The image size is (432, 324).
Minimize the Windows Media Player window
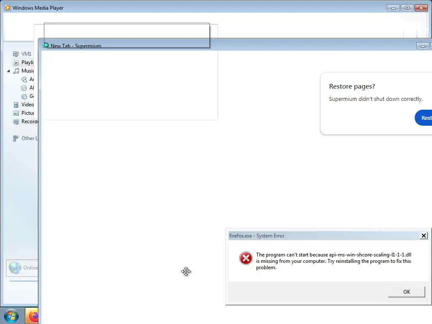[393, 8]
